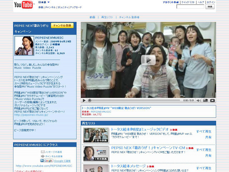Viewport: 229px width, 172px height.
Task: Open the ログイン link
Action: coord(211,2)
